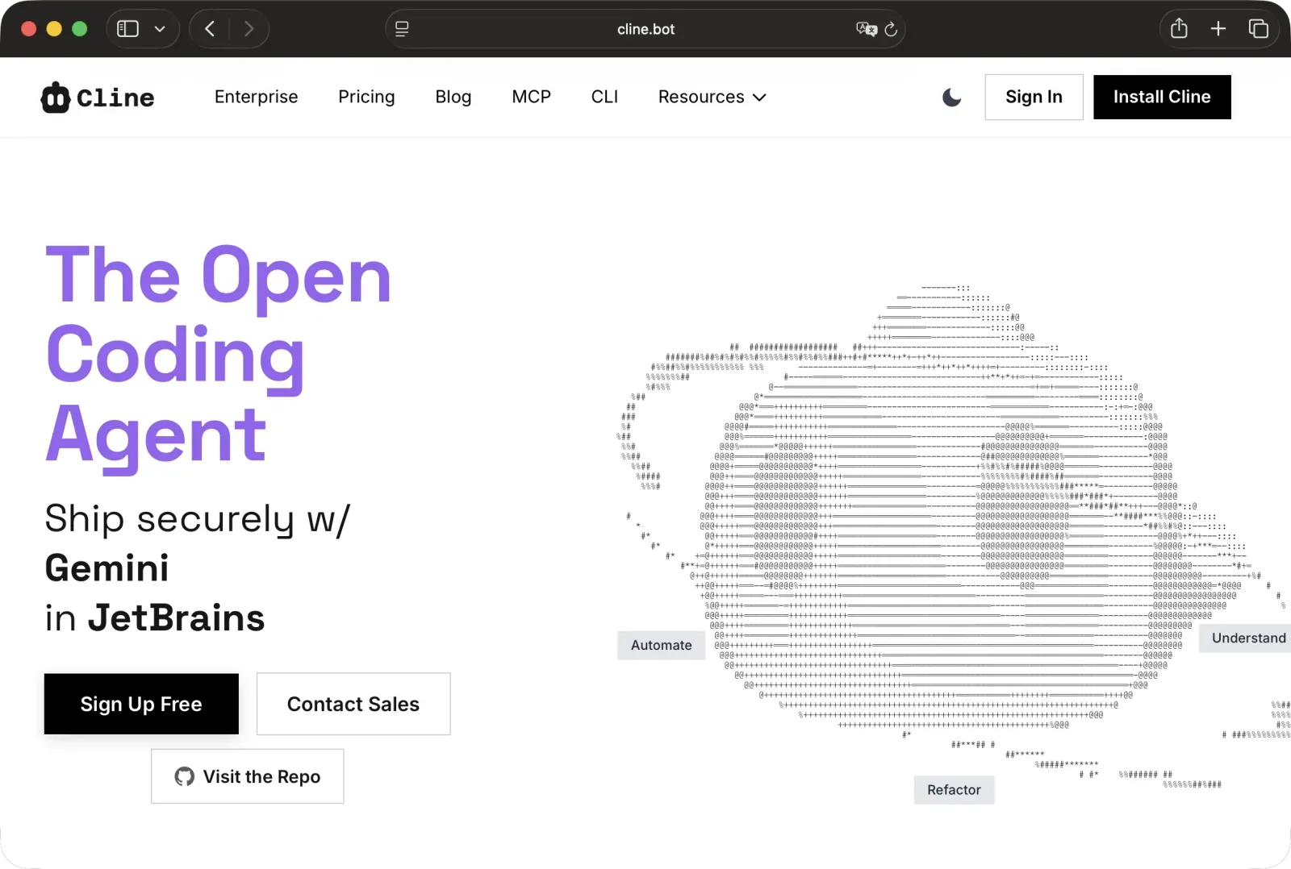The width and height of the screenshot is (1291, 869).
Task: Click the Cline robot logo icon
Action: tap(55, 98)
